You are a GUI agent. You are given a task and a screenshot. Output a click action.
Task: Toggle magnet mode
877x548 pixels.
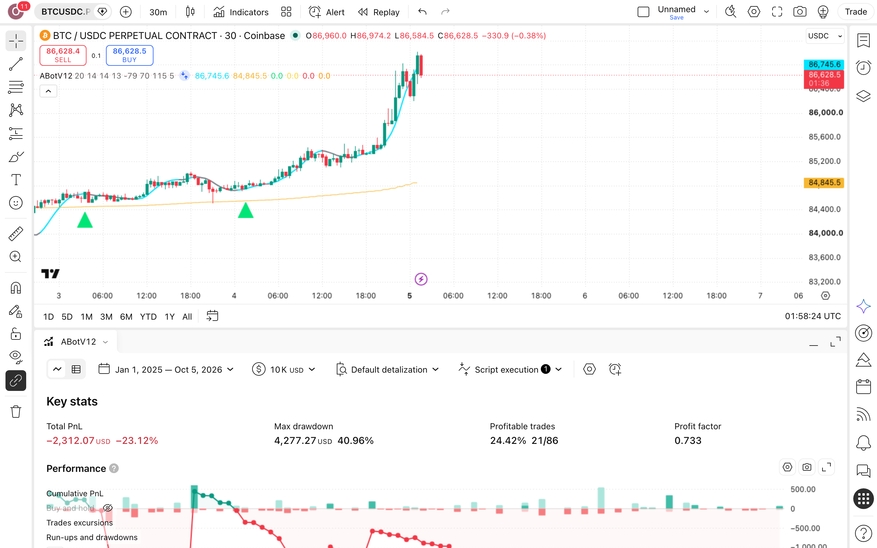click(x=16, y=288)
